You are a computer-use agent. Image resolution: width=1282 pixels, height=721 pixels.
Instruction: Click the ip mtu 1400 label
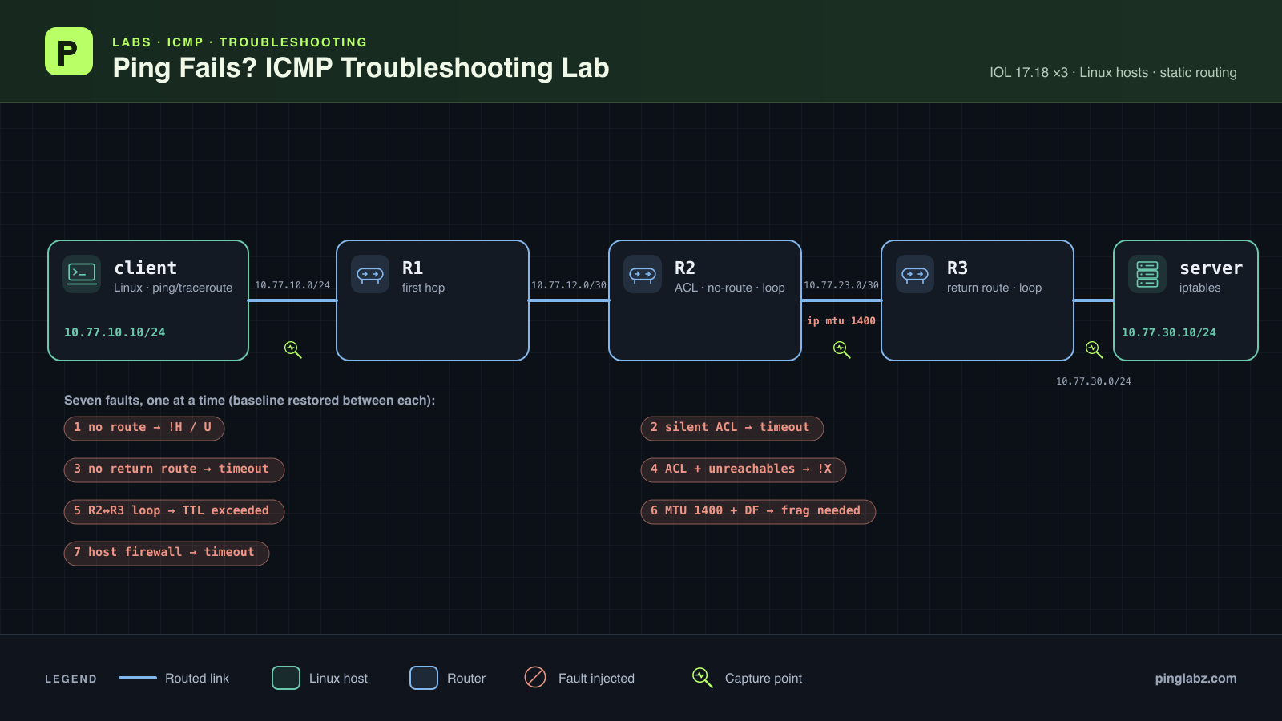coord(841,320)
